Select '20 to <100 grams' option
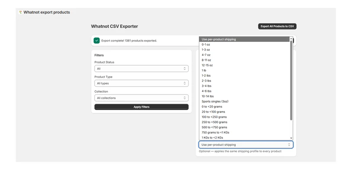This screenshot has height=194, width=346. (244, 112)
